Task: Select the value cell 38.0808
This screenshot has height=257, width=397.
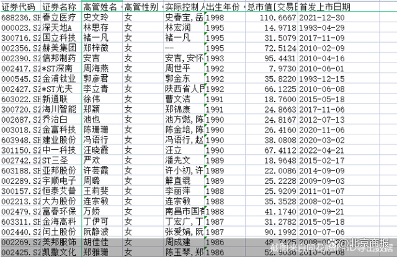Action: (x=272, y=140)
